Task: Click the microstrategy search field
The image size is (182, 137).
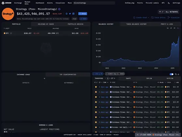Action: [94, 3]
